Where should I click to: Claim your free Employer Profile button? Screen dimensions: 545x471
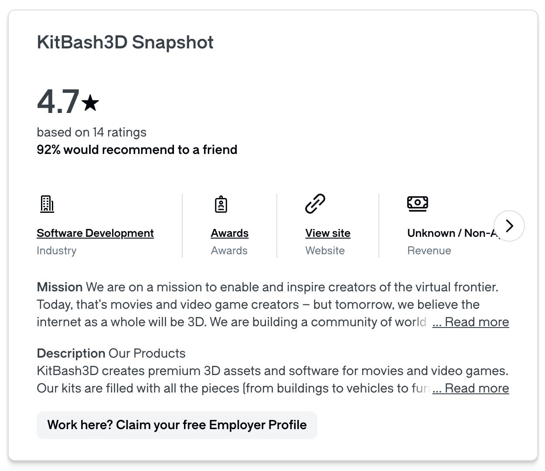pos(177,425)
